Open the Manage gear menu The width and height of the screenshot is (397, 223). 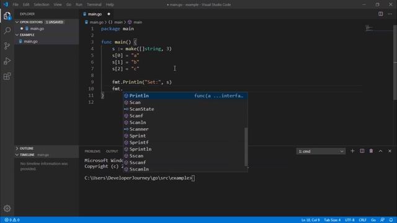pos(7,208)
